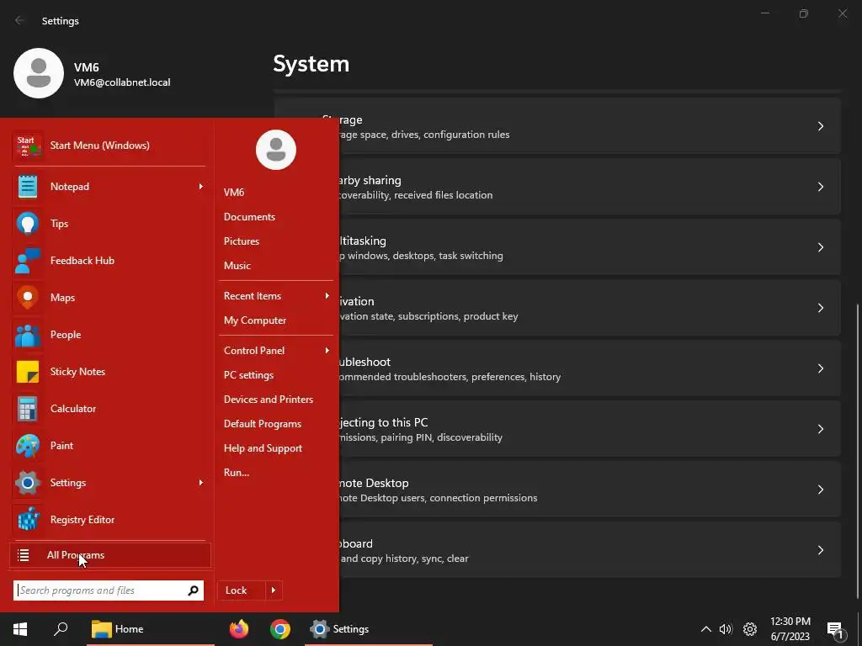The image size is (862, 646).
Task: Click the Settings window vertical scrollbar
Action: pyautogui.click(x=857, y=451)
